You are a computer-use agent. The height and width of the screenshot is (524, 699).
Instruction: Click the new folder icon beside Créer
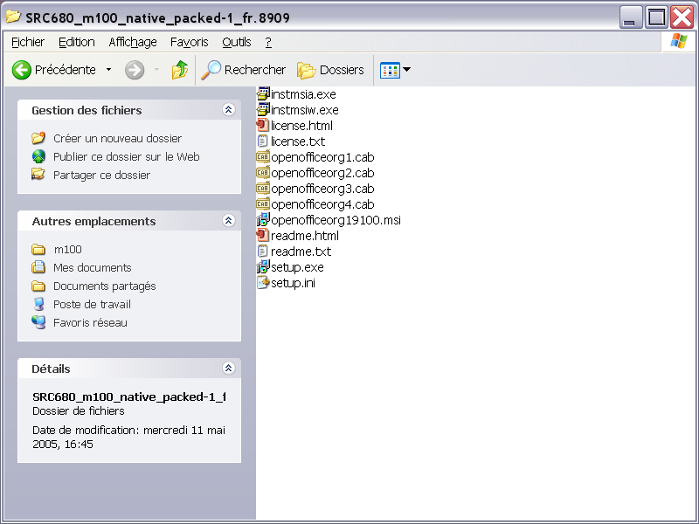point(38,138)
